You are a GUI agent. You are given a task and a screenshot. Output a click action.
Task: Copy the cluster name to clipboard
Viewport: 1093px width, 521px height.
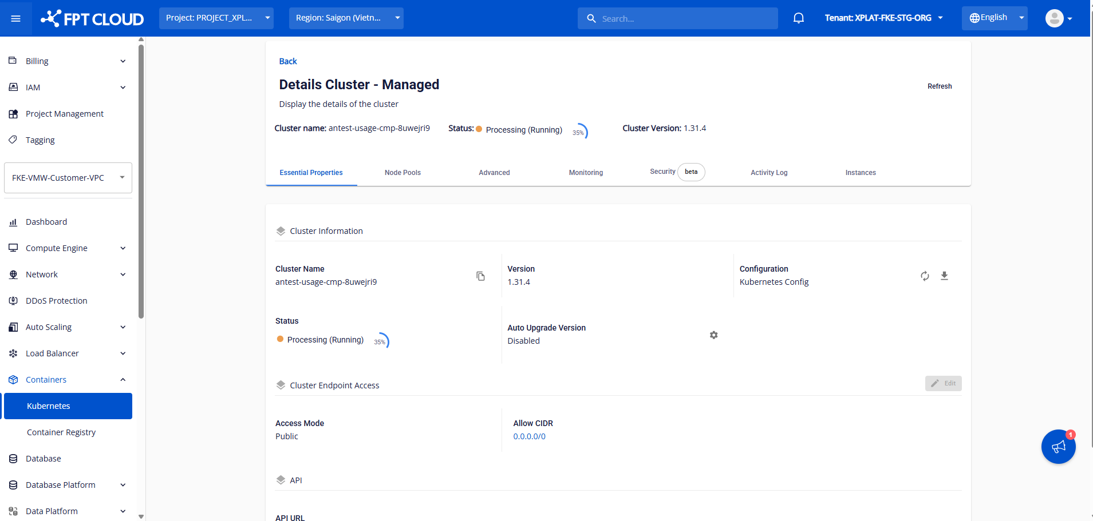(480, 276)
